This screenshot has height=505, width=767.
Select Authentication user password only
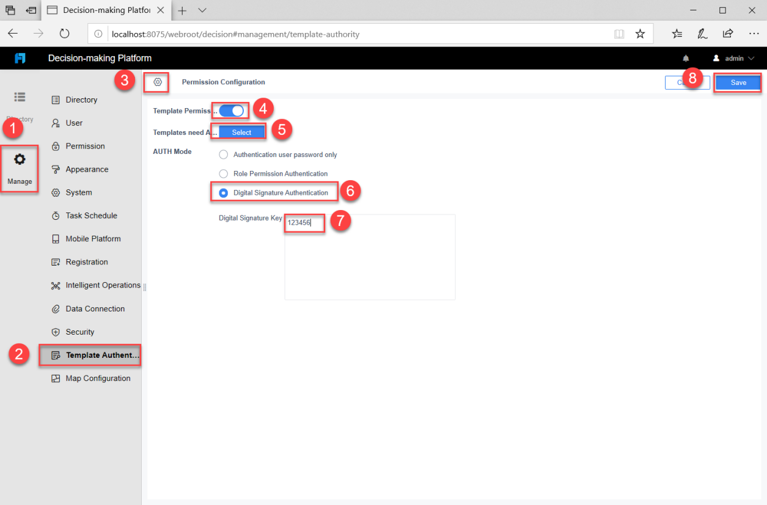tap(223, 154)
